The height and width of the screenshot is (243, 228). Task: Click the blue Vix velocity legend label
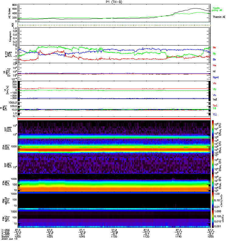pos(215,95)
